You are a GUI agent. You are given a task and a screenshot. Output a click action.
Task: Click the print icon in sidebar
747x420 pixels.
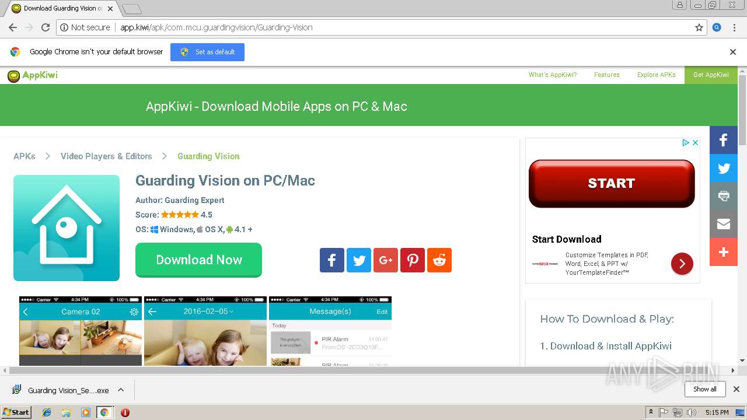pos(724,196)
